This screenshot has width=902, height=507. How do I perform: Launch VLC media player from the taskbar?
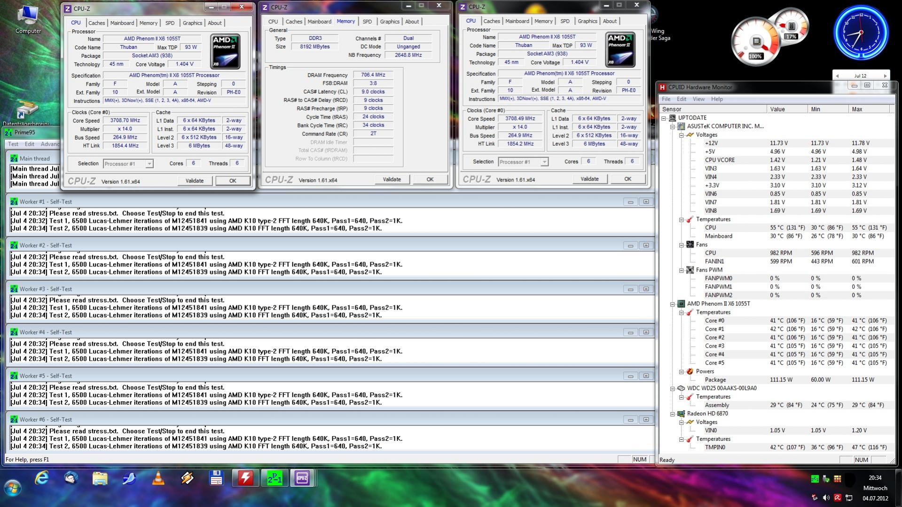[x=158, y=478]
